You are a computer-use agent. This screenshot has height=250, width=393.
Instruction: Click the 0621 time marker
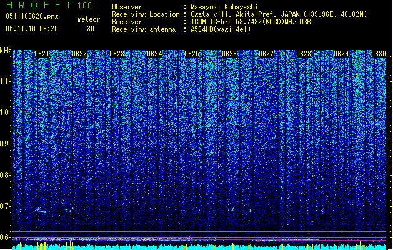[x=42, y=54]
